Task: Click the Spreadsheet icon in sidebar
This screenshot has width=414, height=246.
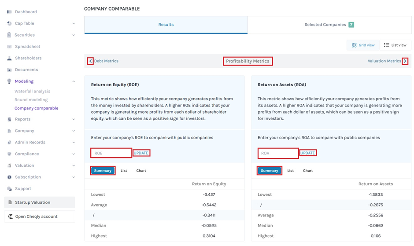Action: [9, 47]
